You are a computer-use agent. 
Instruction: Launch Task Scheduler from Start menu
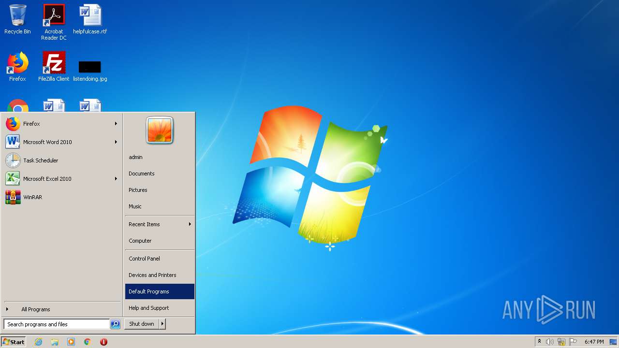coord(61,160)
